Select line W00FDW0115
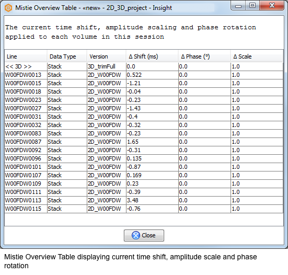The image size is (288, 275). click(26, 209)
